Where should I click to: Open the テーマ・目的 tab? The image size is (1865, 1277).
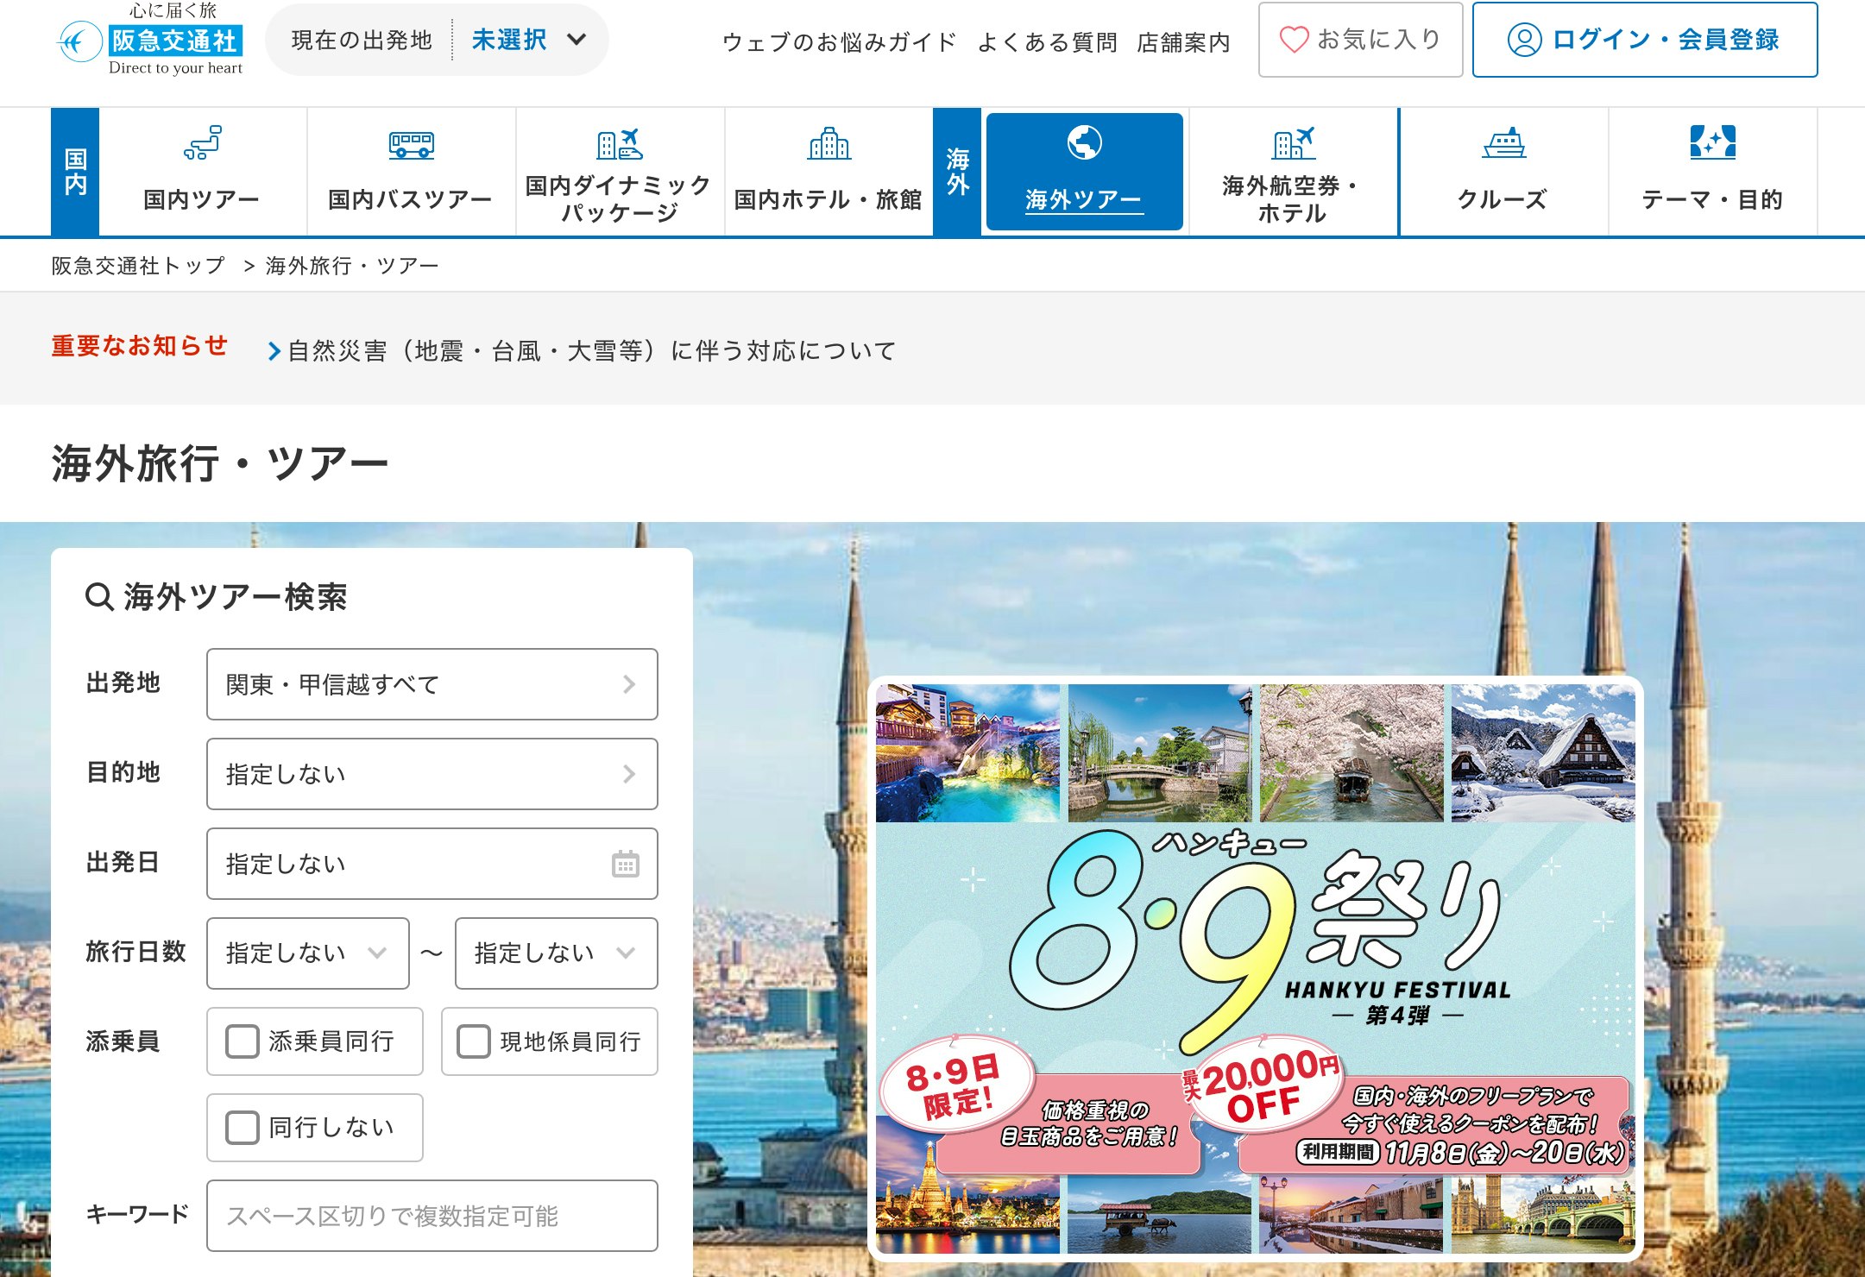(x=1712, y=172)
